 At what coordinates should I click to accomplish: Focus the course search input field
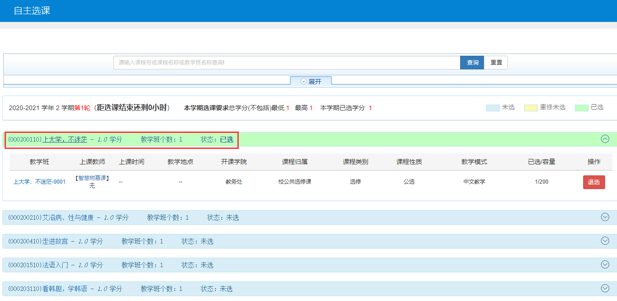coord(286,63)
